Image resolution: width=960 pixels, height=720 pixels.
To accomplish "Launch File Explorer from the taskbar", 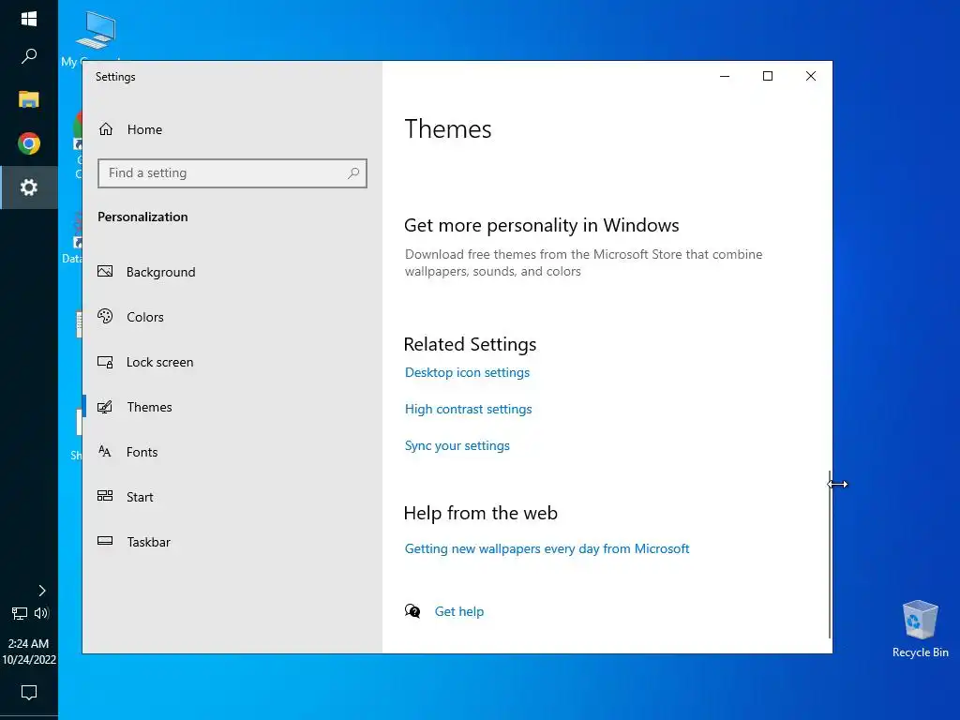I will 29,99.
